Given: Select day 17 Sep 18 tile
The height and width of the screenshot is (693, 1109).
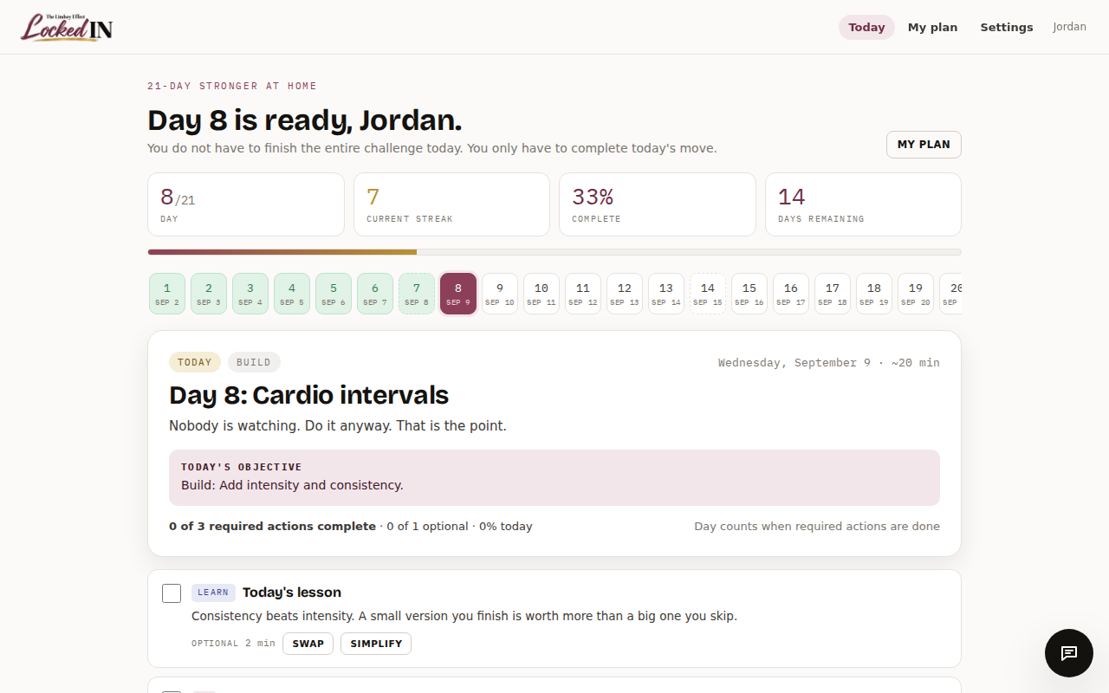Looking at the screenshot, I should 833,294.
